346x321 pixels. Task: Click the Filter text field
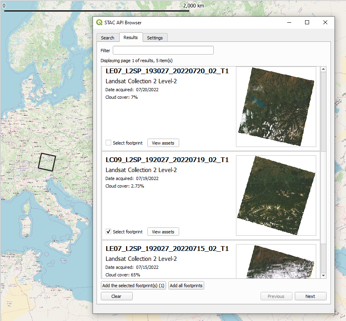point(163,50)
